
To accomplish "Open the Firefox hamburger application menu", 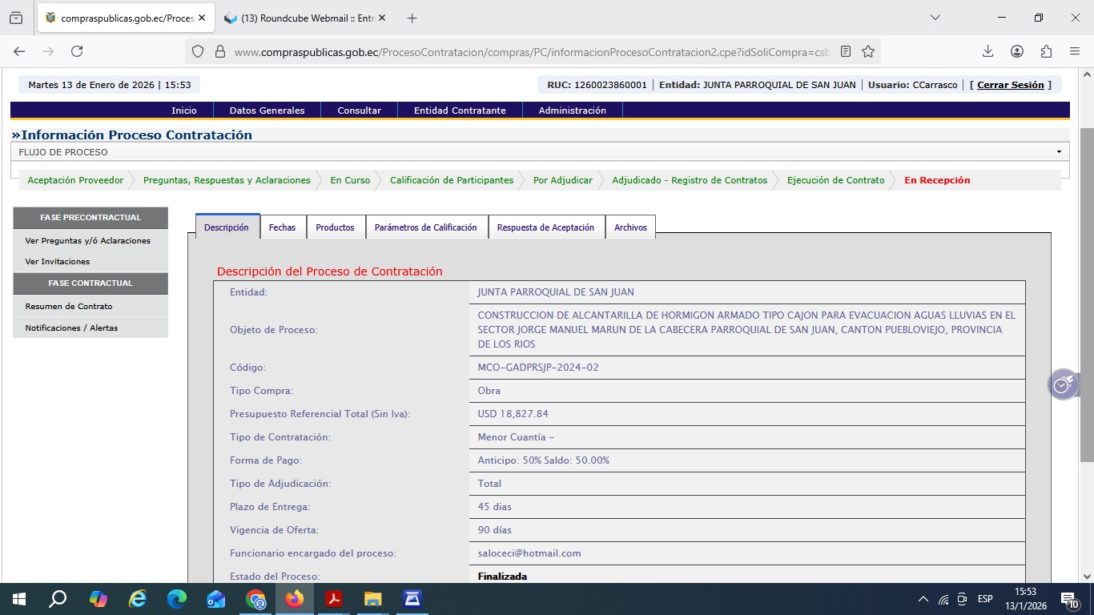I will click(x=1075, y=51).
